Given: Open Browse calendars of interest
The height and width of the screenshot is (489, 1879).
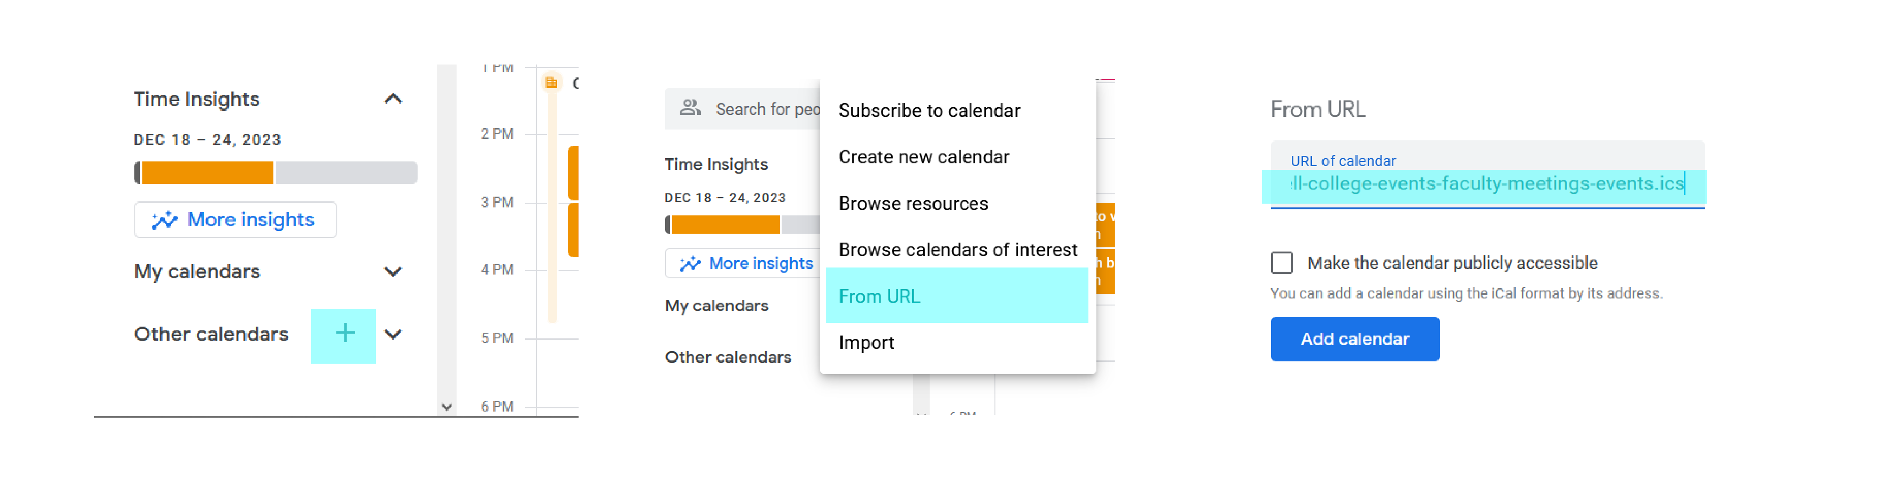Looking at the screenshot, I should pos(957,251).
